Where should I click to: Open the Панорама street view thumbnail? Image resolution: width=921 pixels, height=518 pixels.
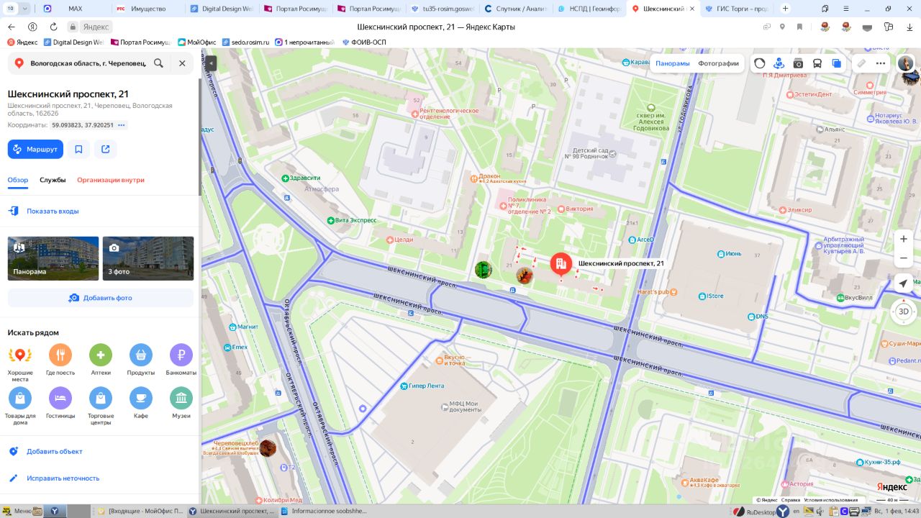(53, 258)
